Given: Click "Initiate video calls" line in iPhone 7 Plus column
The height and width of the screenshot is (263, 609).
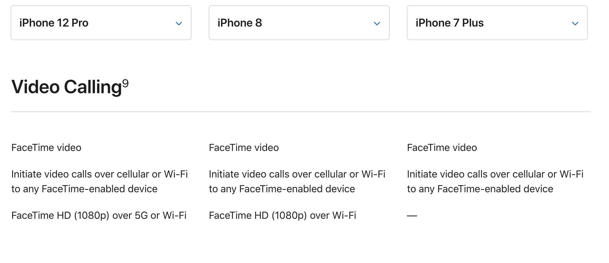Looking at the screenshot, I should [495, 174].
